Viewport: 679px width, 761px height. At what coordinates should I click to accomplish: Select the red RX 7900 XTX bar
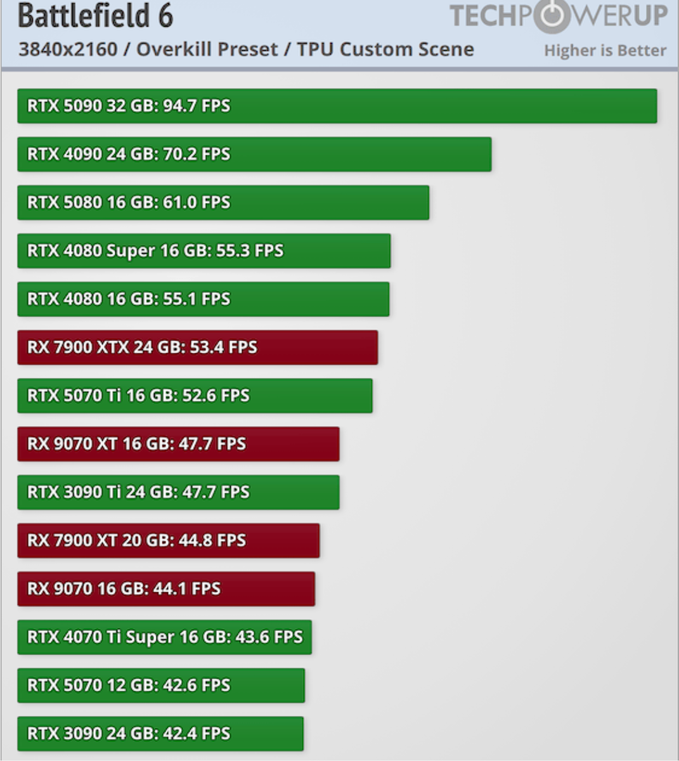click(197, 348)
